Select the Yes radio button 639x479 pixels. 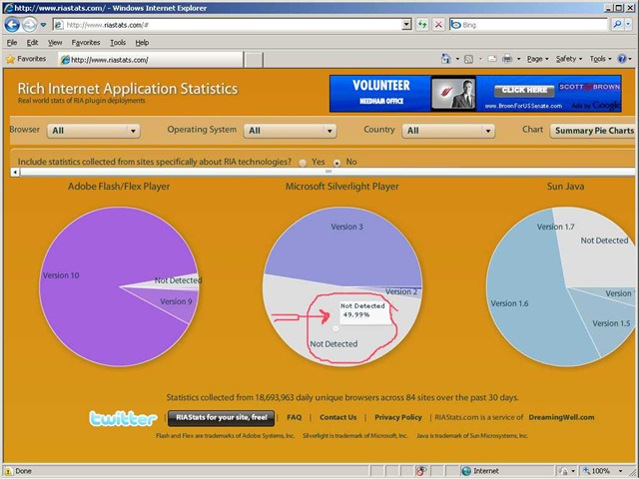click(303, 162)
